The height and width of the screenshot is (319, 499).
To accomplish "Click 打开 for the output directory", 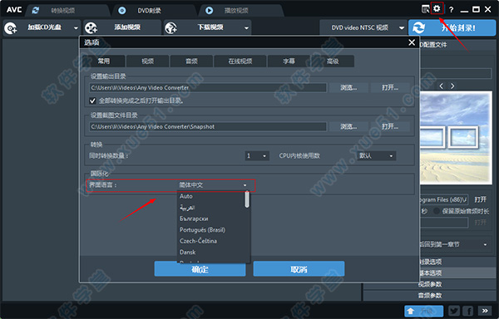I will coord(390,88).
